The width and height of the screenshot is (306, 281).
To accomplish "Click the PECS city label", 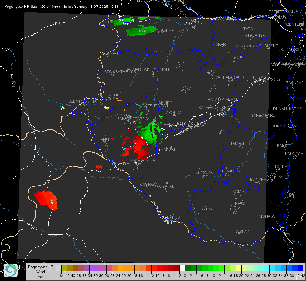I will click(x=240, y=204).
